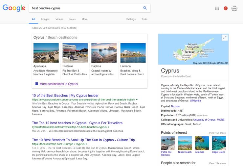Open More destinations in Cyprus

click(58, 84)
